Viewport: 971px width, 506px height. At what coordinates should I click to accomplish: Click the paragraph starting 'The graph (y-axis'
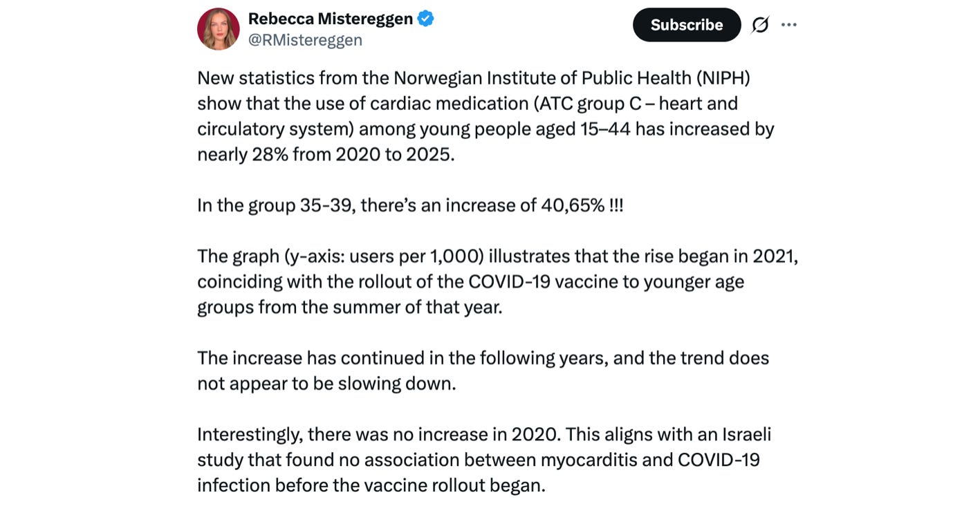point(498,281)
